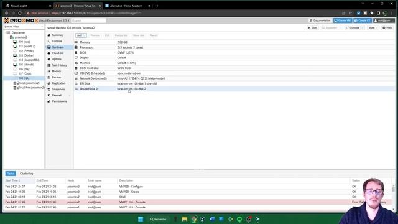Select VM 100 (nas) in tree

pyautogui.click(x=24, y=42)
